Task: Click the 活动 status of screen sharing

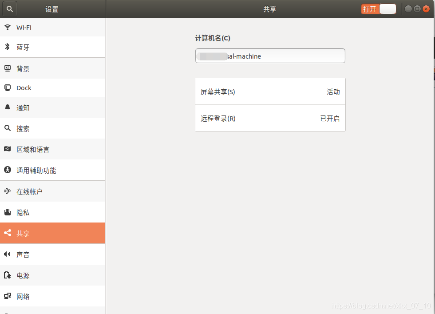Action: click(333, 91)
